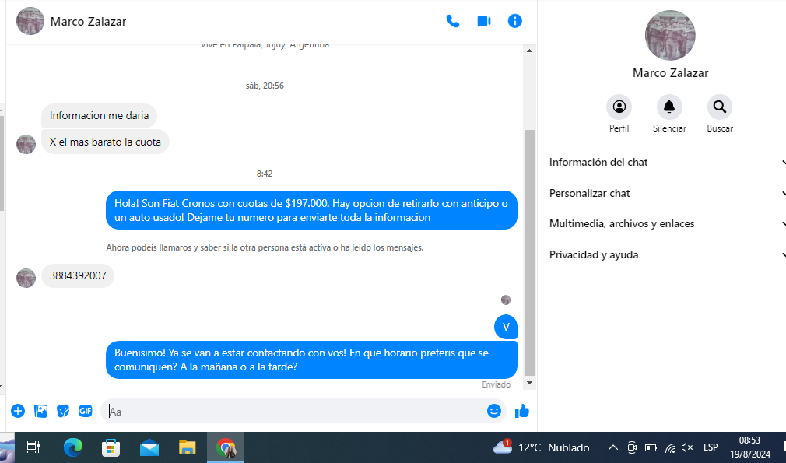This screenshot has width=786, height=463.
Task: Select the message "X el mas barato la cuota"
Action: click(x=105, y=142)
